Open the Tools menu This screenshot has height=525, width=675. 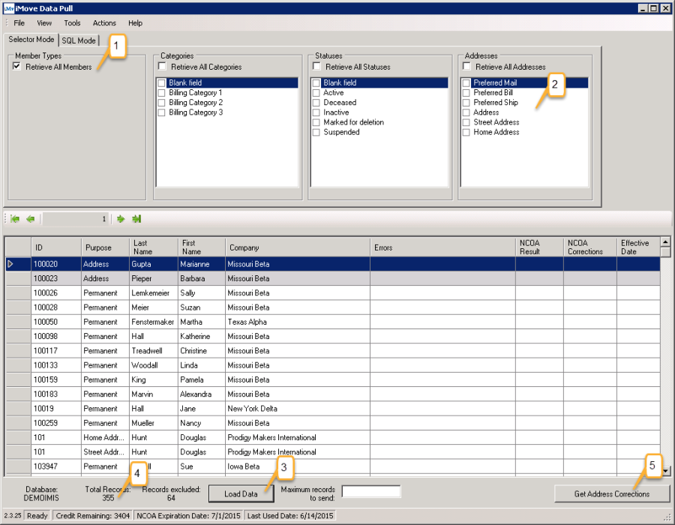pyautogui.click(x=72, y=23)
